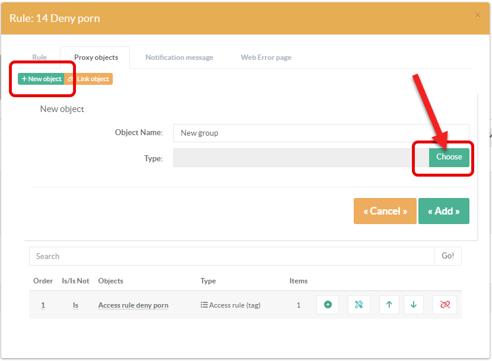Image resolution: width=492 pixels, height=361 pixels.
Task: Click the New object button
Action: pos(41,79)
